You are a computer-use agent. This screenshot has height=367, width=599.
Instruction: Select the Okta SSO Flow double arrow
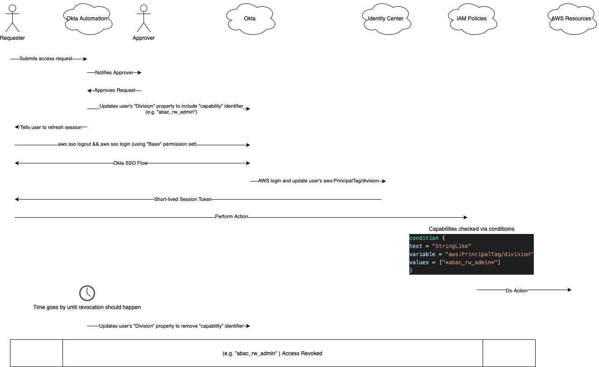pyautogui.click(x=131, y=162)
